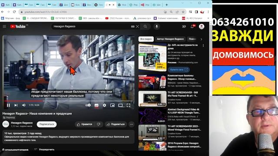Open the Create video camera icon
278x156 pixels.
184,26
